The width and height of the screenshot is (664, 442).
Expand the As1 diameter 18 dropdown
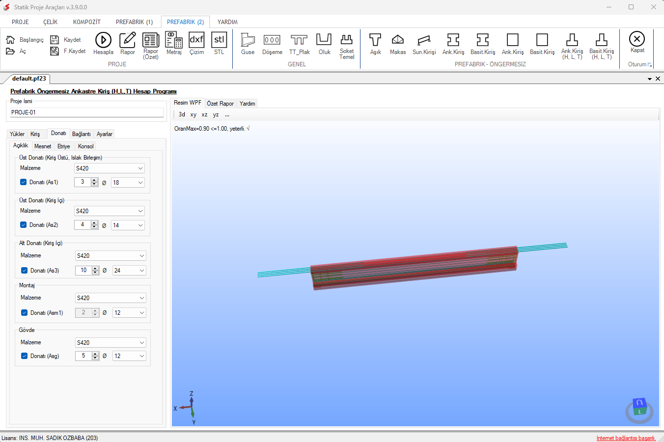click(x=128, y=182)
